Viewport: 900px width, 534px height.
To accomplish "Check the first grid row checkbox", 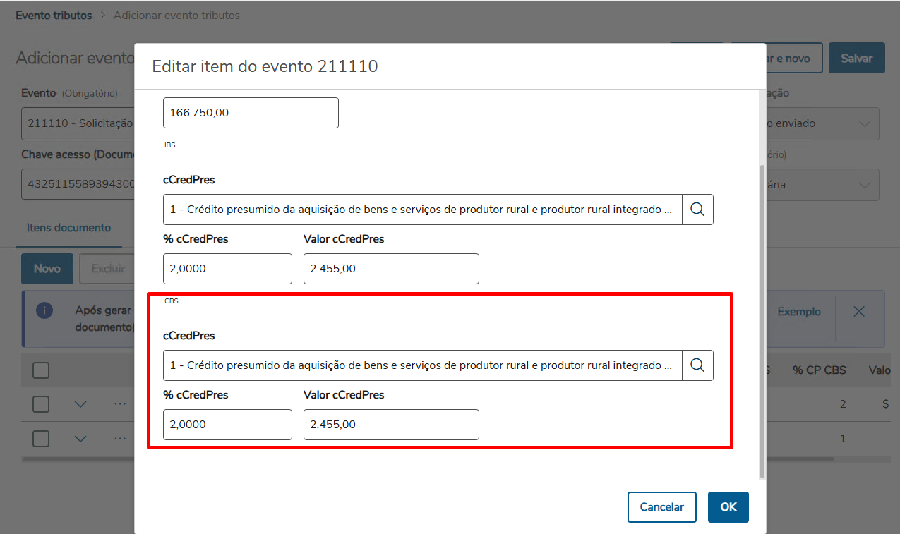I will click(41, 404).
